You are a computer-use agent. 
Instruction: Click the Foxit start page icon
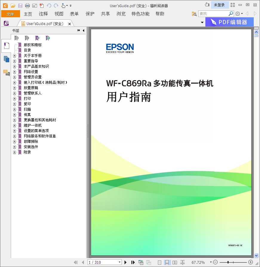click(x=6, y=23)
